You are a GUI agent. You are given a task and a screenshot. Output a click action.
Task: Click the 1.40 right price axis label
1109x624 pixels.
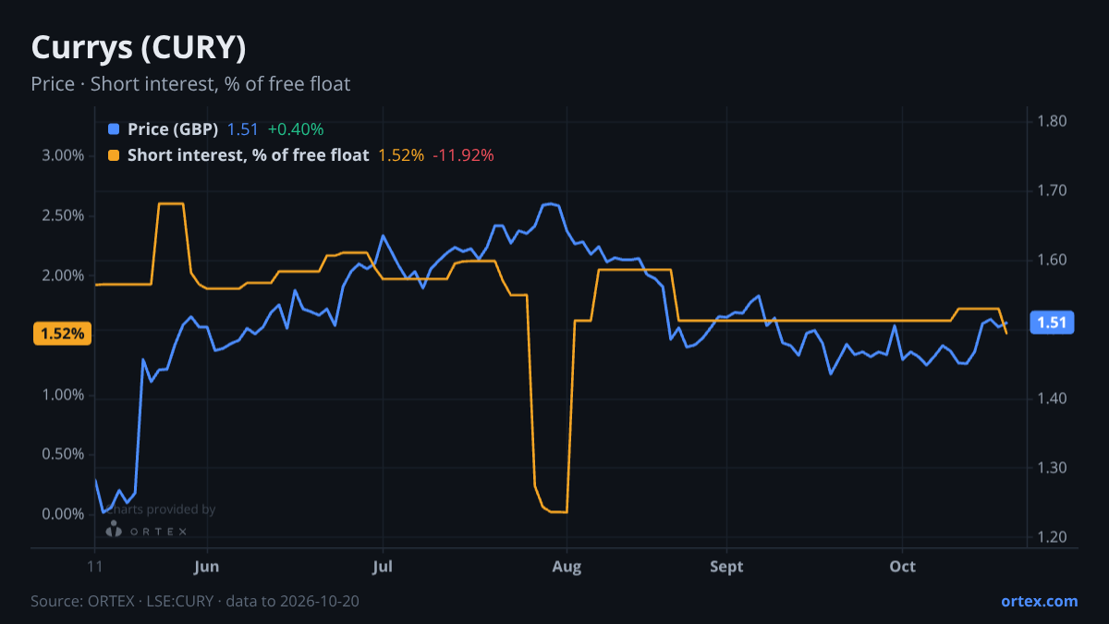click(1053, 398)
